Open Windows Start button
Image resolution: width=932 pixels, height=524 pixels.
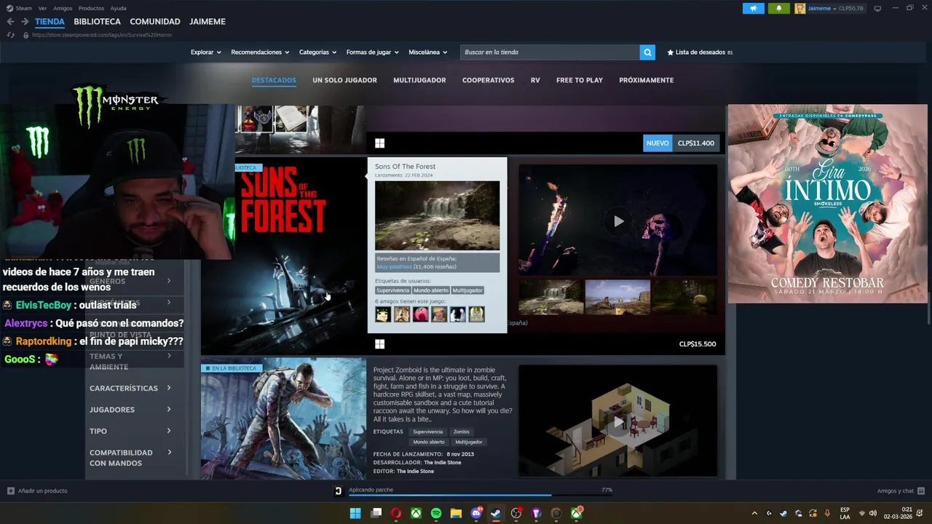pos(355,513)
